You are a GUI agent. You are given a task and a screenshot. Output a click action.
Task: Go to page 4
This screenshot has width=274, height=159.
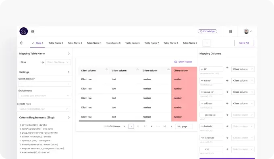pyautogui.click(x=151, y=126)
